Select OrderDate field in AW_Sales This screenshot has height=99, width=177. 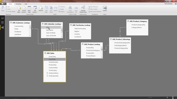[x=55, y=57]
